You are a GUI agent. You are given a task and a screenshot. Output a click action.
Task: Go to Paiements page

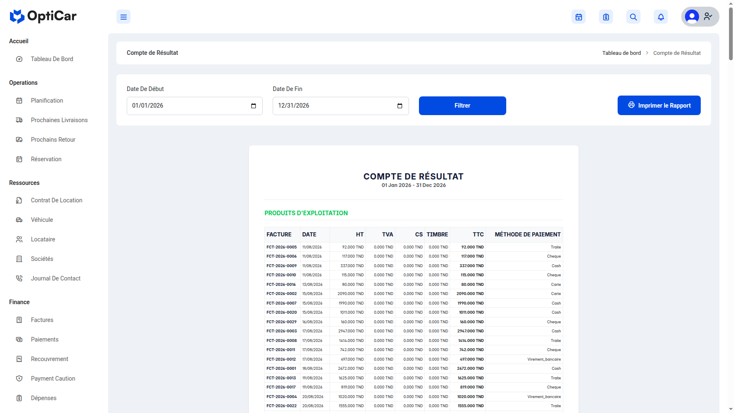[x=44, y=339]
